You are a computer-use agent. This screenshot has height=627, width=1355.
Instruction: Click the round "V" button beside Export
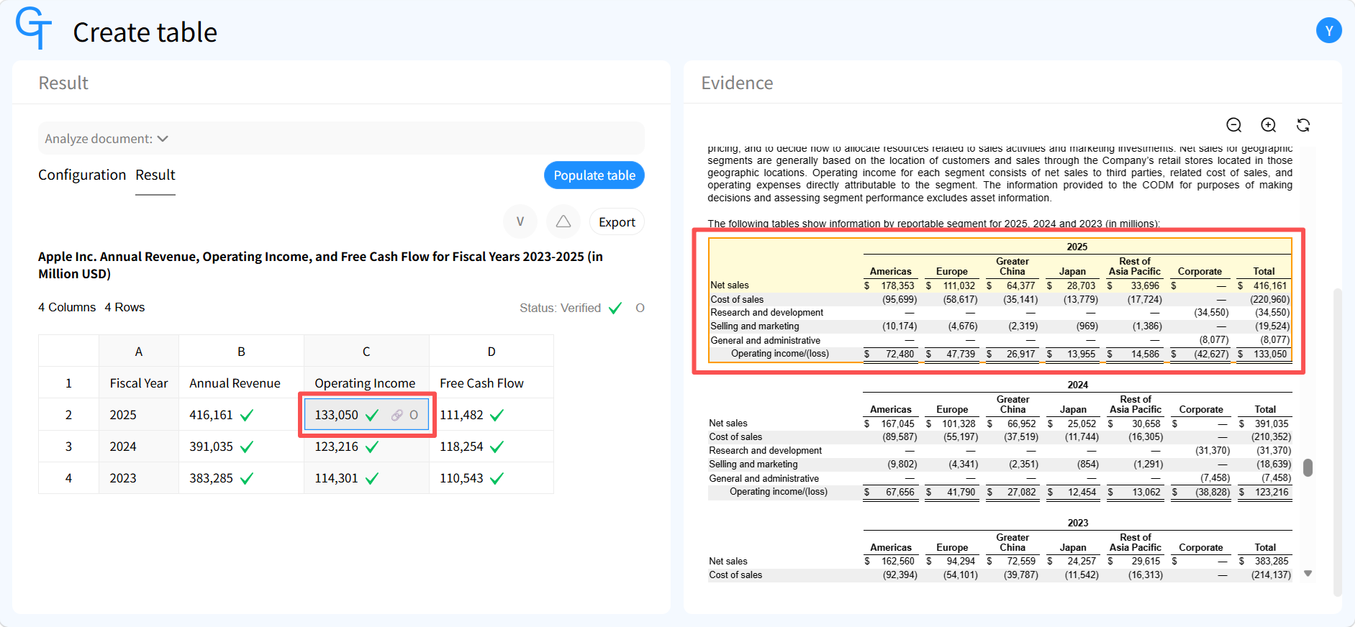pos(520,221)
